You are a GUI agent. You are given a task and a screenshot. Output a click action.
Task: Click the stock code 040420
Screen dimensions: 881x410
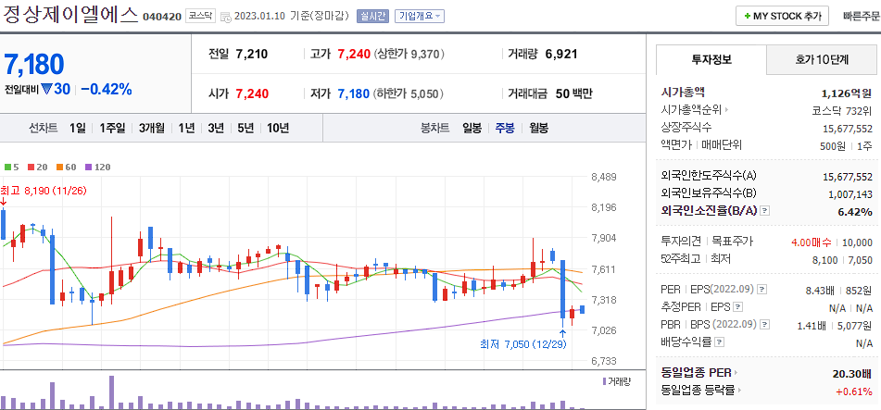point(162,17)
